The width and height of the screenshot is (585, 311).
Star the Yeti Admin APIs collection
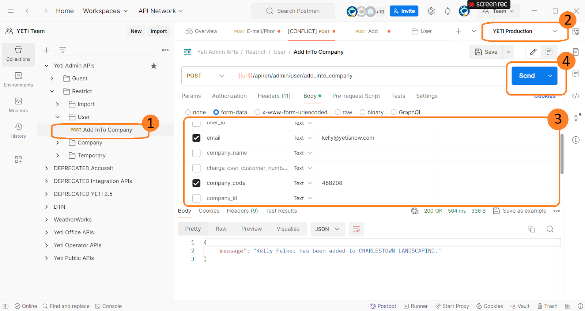(x=154, y=66)
